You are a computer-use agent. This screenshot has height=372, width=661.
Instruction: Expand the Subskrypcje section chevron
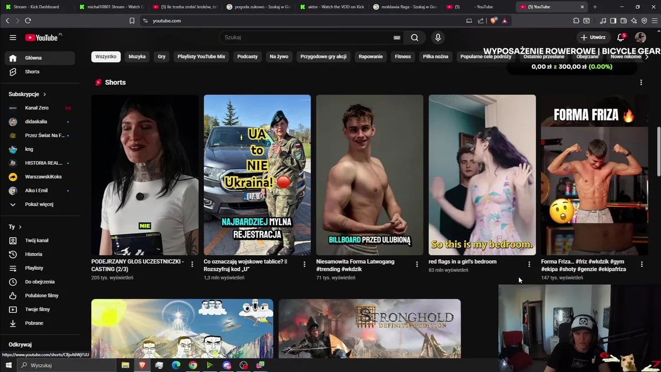pos(44,94)
